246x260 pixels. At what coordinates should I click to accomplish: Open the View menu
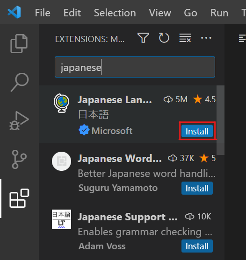click(160, 13)
